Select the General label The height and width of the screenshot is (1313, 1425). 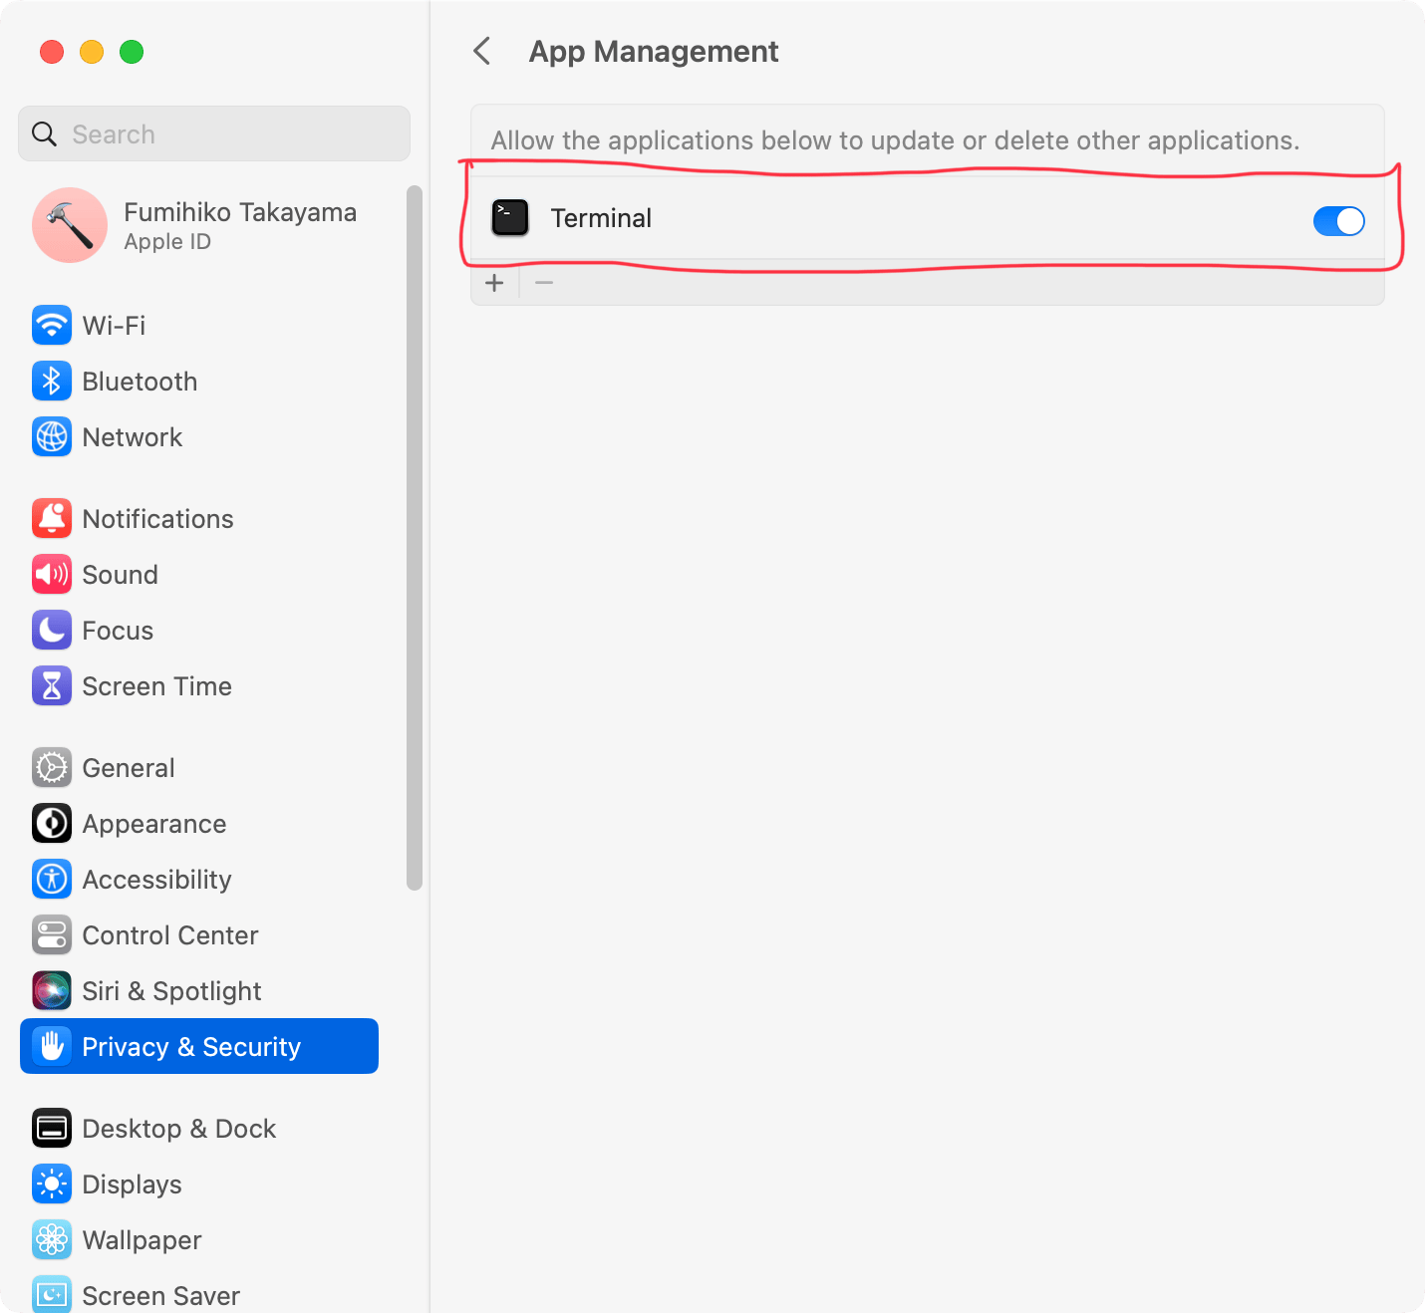129,768
